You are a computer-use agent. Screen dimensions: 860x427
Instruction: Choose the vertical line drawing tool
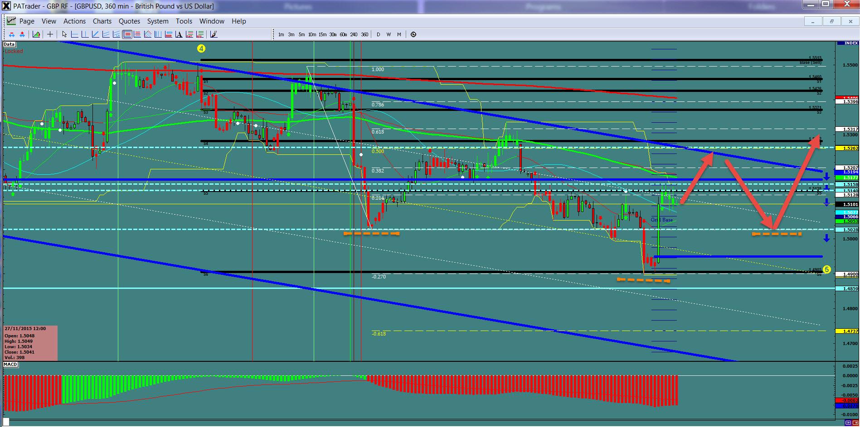pyautogui.click(x=85, y=34)
